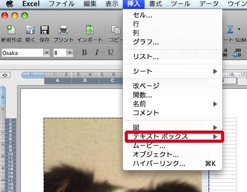Select column B header
Viewport: 247px width, 192px height.
85,80
